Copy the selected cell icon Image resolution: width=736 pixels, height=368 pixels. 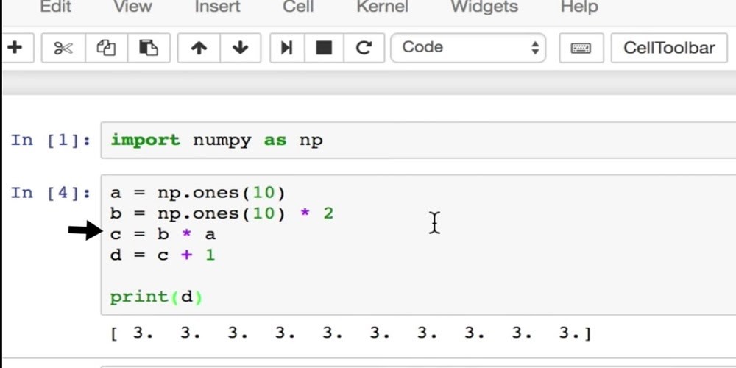coord(106,48)
